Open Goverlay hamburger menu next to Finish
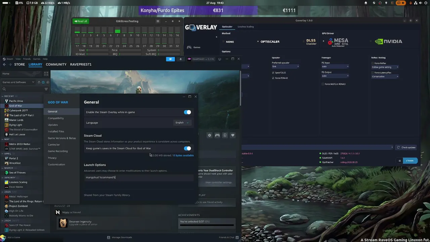The height and width of the screenshot is (242, 430). coord(400,161)
